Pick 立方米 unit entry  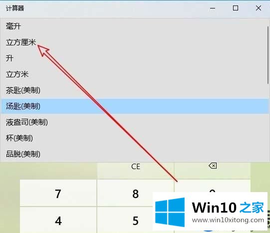pyautogui.click(x=134, y=74)
